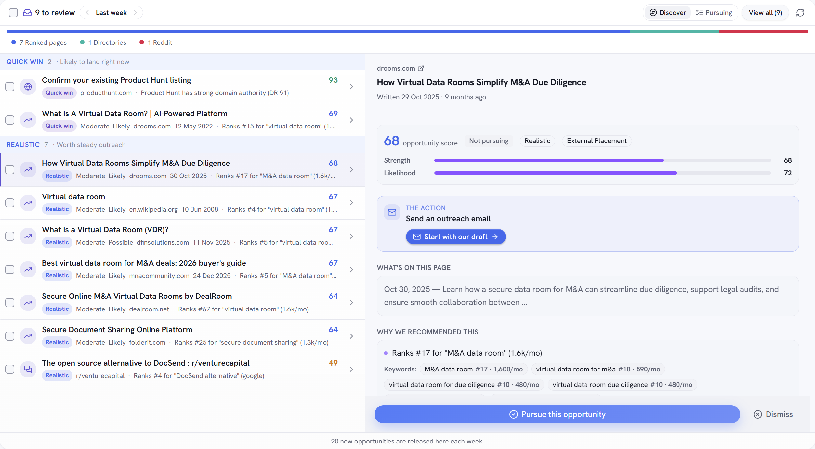The height and width of the screenshot is (449, 815).
Task: Click 'Pursue this opportunity' button
Action: (557, 414)
